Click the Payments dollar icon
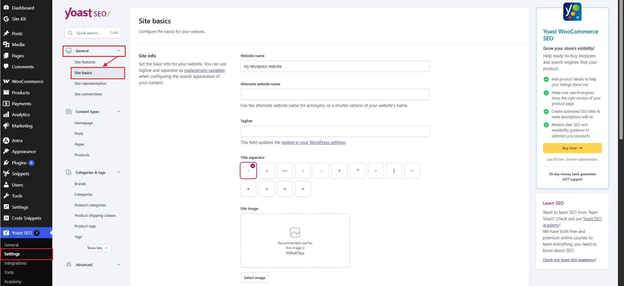The width and height of the screenshot is (624, 286). (x=6, y=104)
